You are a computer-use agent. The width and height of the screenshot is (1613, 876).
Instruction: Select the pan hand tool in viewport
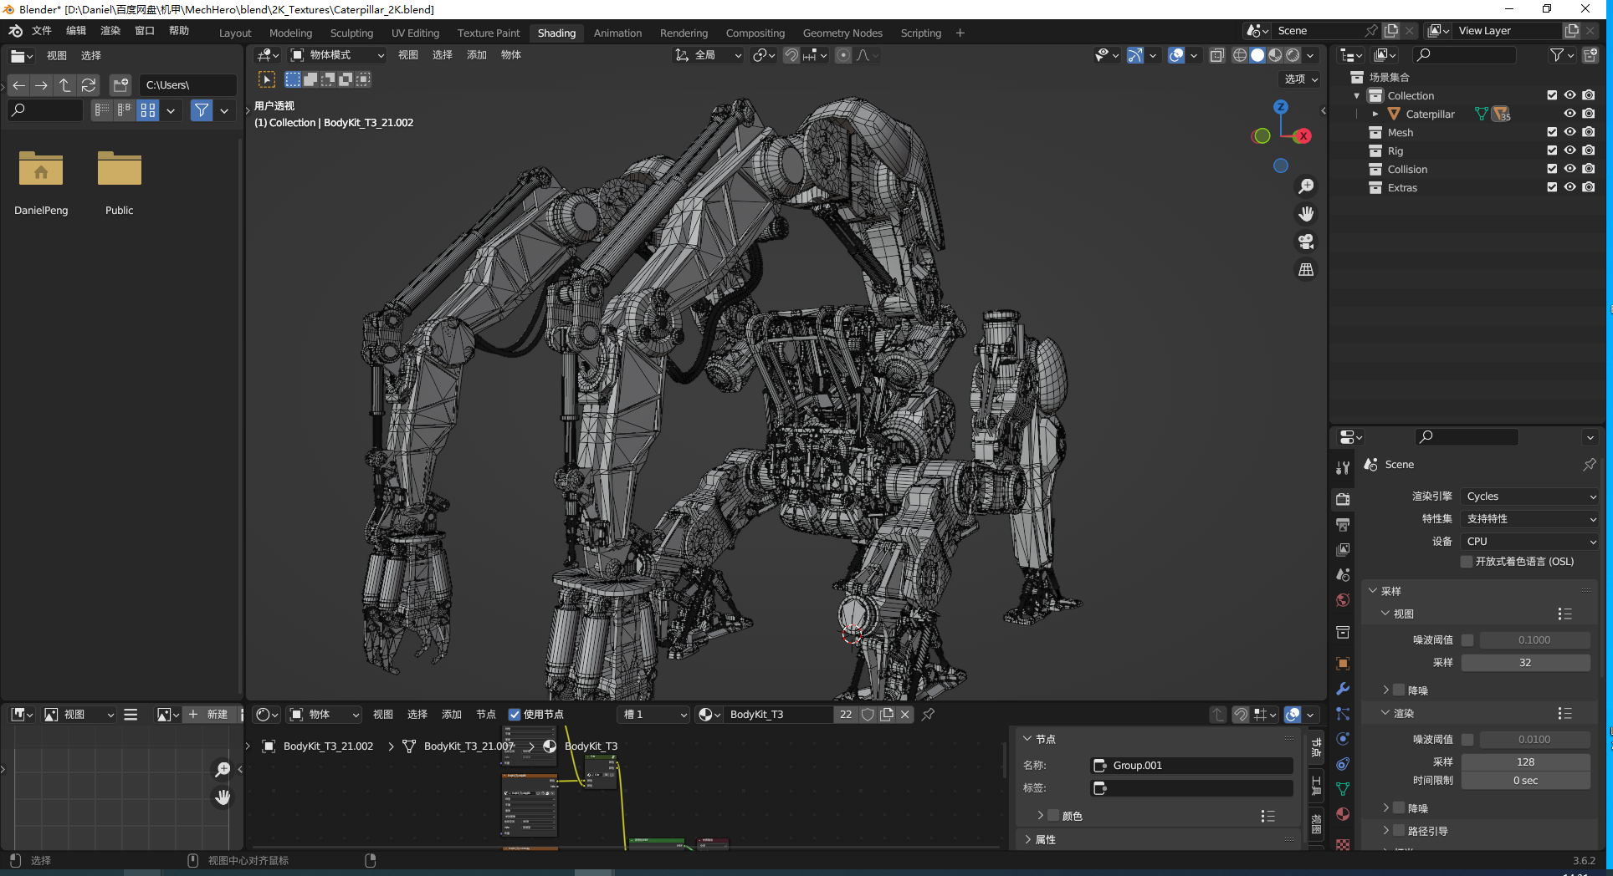point(1305,214)
